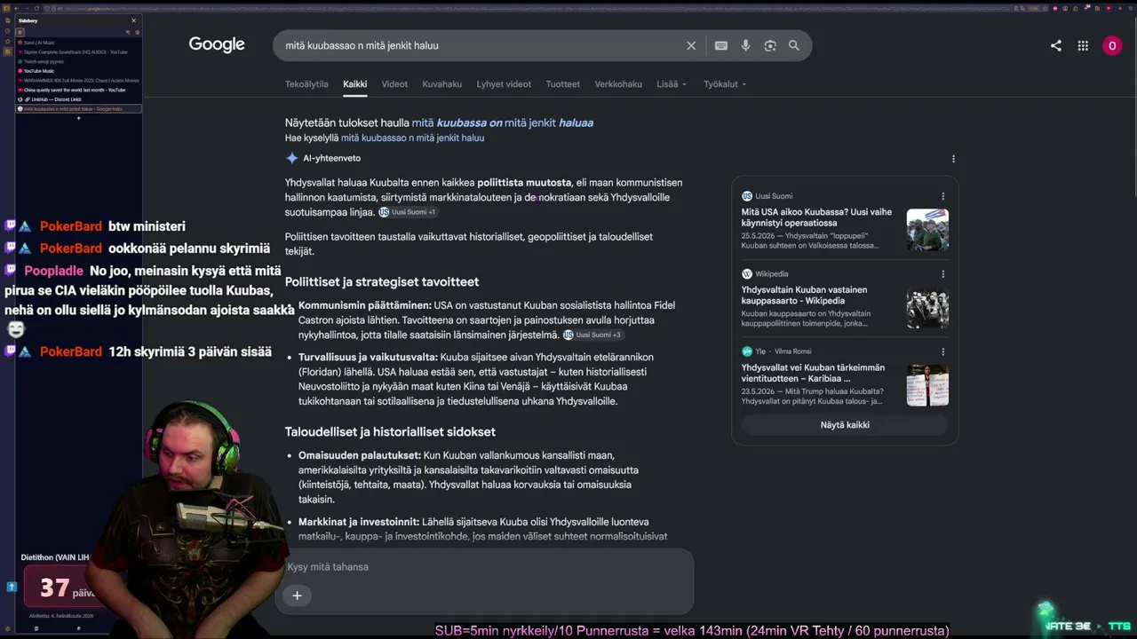Select the Kaikki results tab
Screen dimensions: 1137x639
pyautogui.click(x=355, y=84)
